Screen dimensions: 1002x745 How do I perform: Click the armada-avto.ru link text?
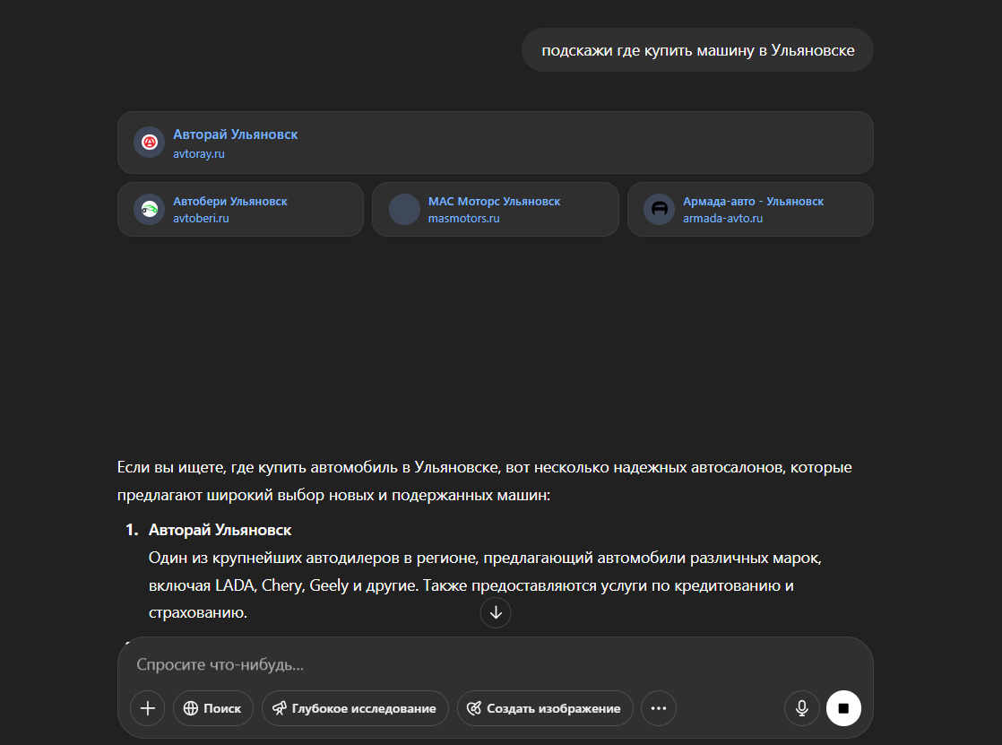(x=722, y=218)
